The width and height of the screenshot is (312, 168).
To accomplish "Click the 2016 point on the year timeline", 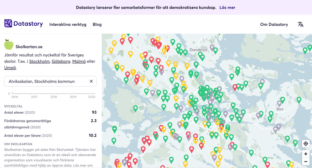I will coord(15,94).
